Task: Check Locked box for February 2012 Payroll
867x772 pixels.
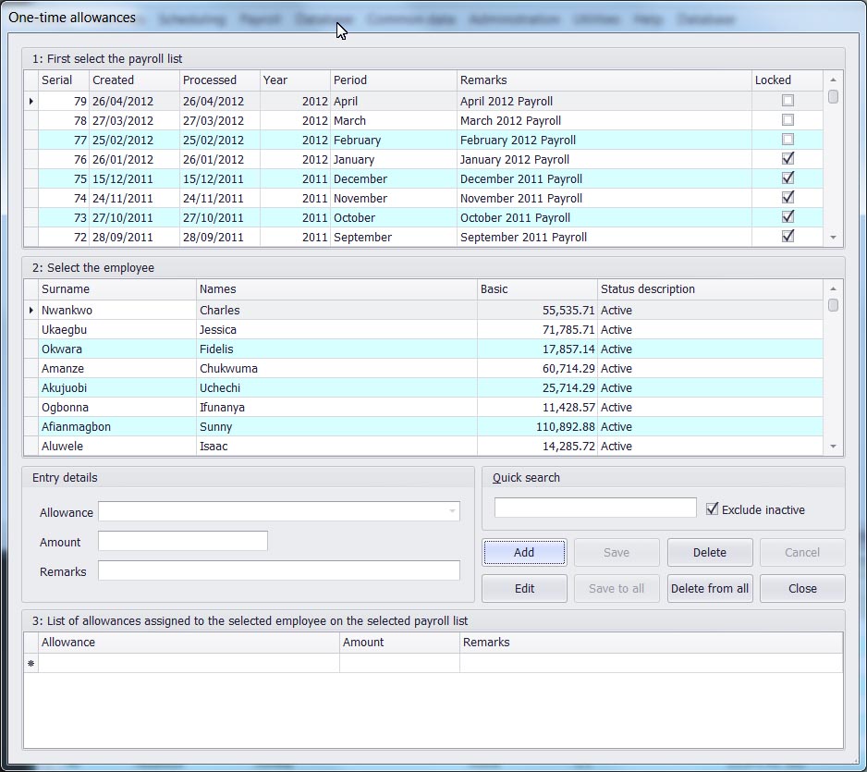Action: tap(788, 140)
